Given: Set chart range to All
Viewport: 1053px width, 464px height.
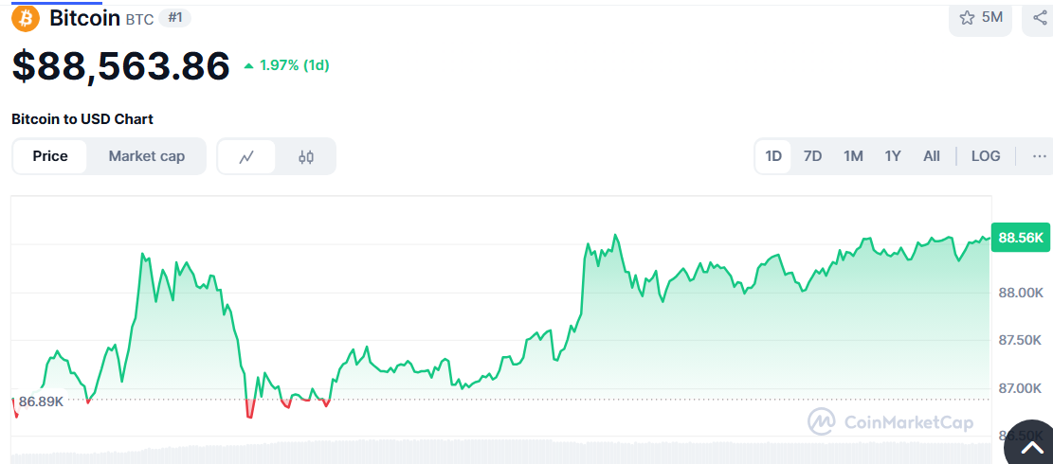Looking at the screenshot, I should point(932,156).
